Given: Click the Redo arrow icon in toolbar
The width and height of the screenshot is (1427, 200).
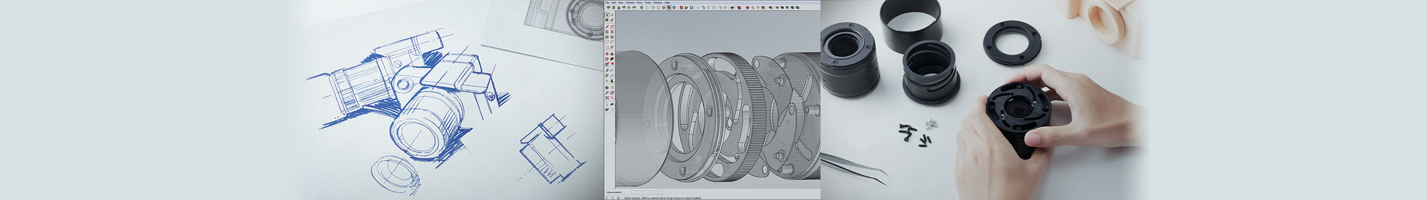Looking at the screenshot, I should point(726,8).
